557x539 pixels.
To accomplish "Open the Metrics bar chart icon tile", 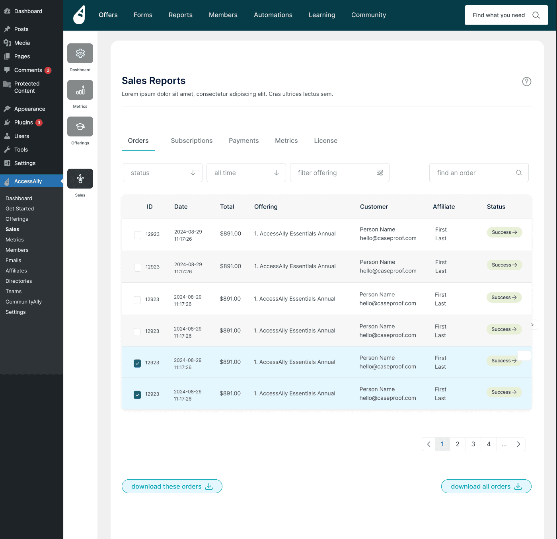I will pyautogui.click(x=80, y=90).
